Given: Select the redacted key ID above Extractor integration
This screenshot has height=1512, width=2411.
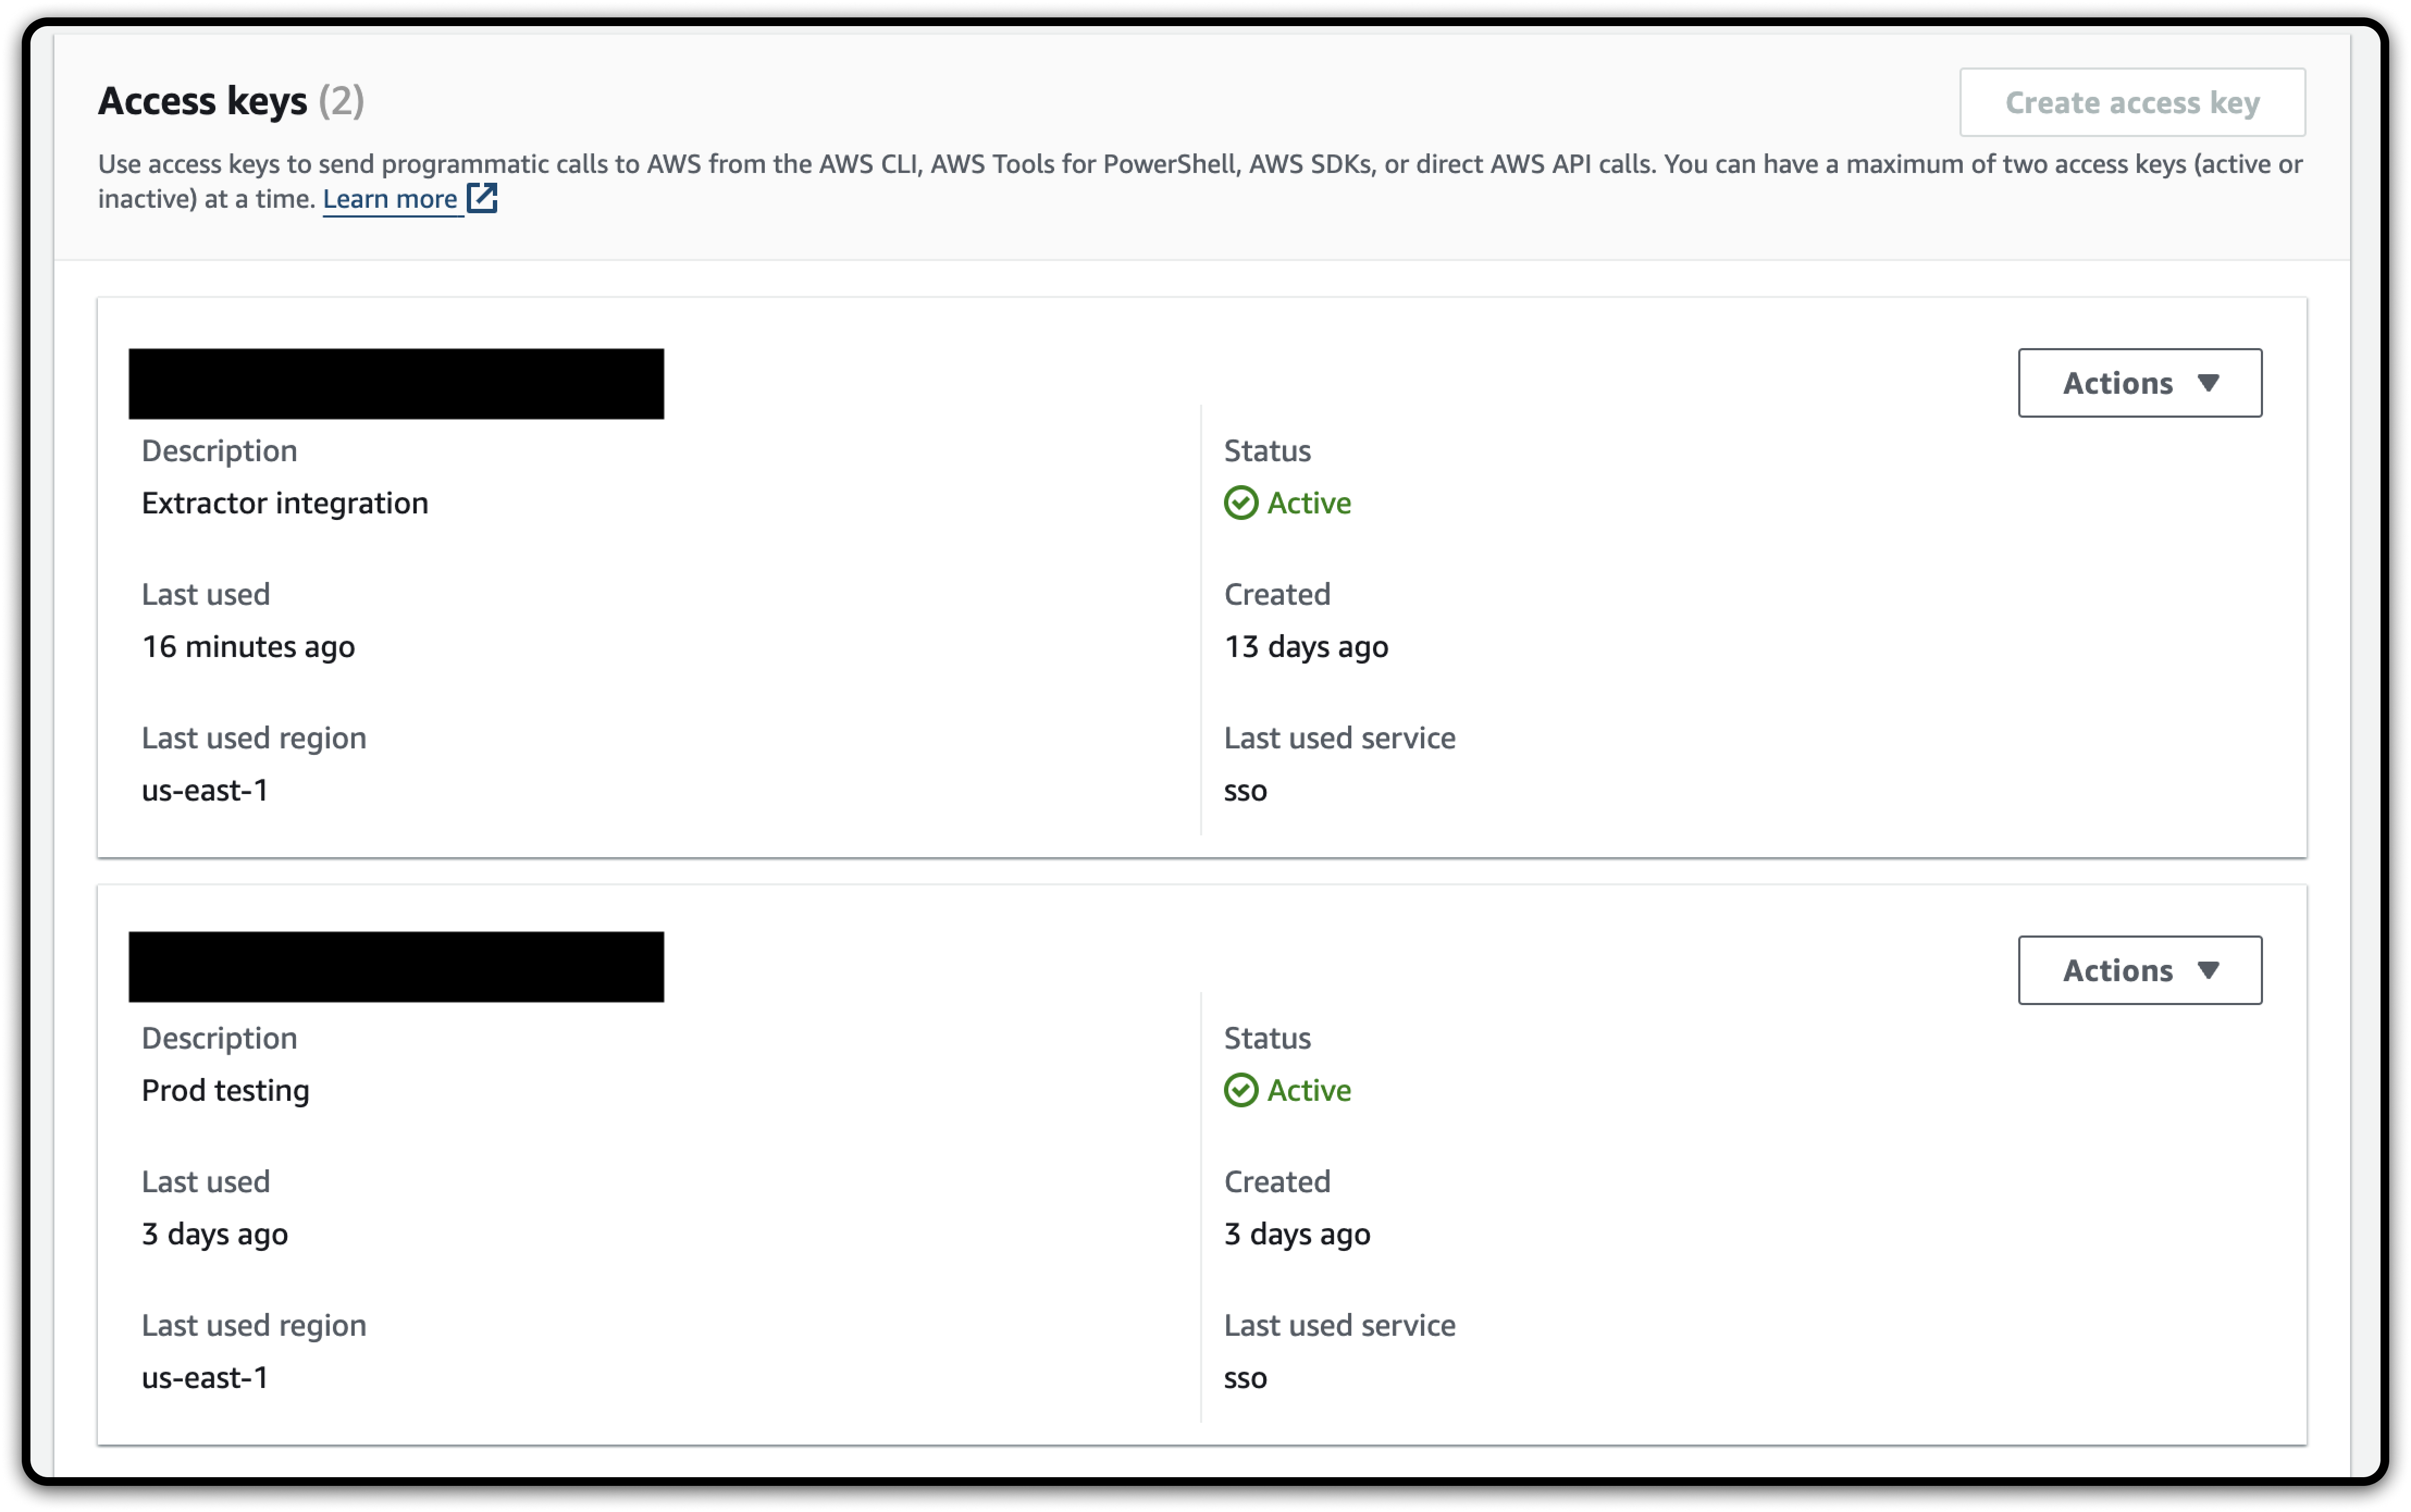Looking at the screenshot, I should (396, 384).
